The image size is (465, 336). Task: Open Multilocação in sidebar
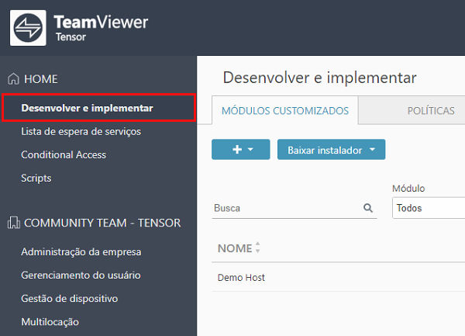[50, 322]
